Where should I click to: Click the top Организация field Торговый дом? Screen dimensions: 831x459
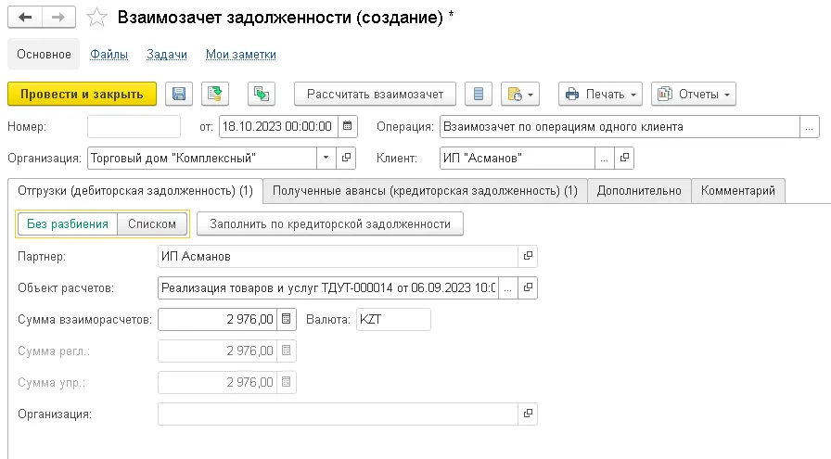click(202, 158)
